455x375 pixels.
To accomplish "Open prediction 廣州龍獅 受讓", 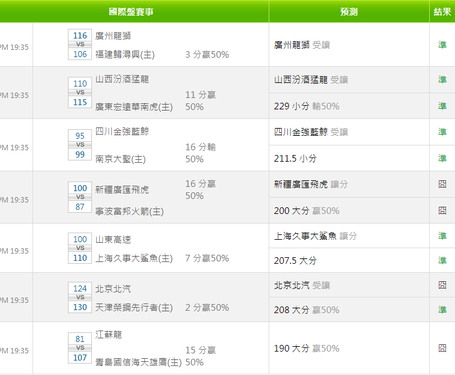I will click(302, 45).
